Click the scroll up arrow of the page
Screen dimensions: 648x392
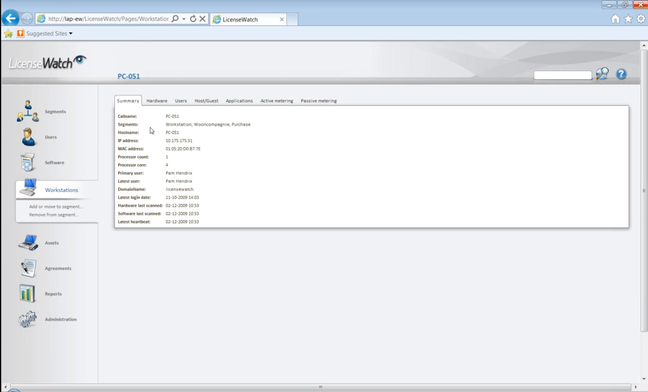coord(644,45)
